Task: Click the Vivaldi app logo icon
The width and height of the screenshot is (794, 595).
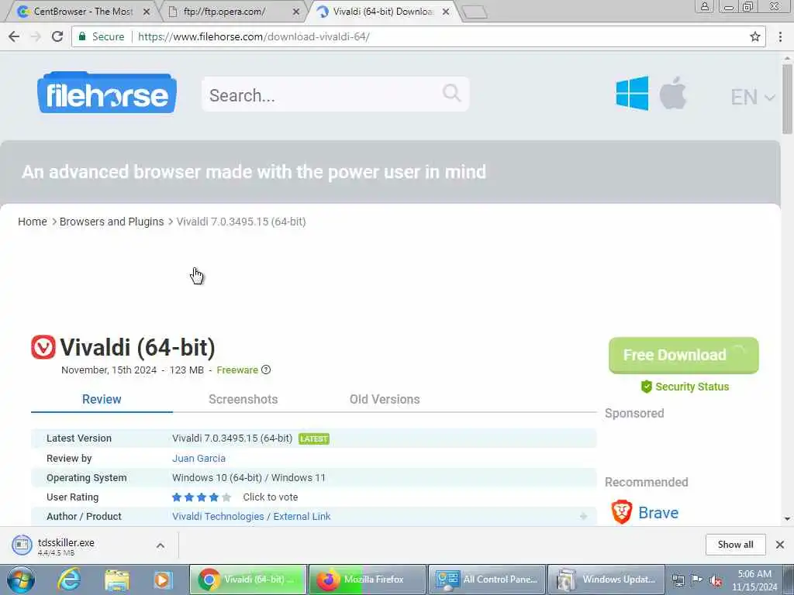Action: click(x=43, y=347)
